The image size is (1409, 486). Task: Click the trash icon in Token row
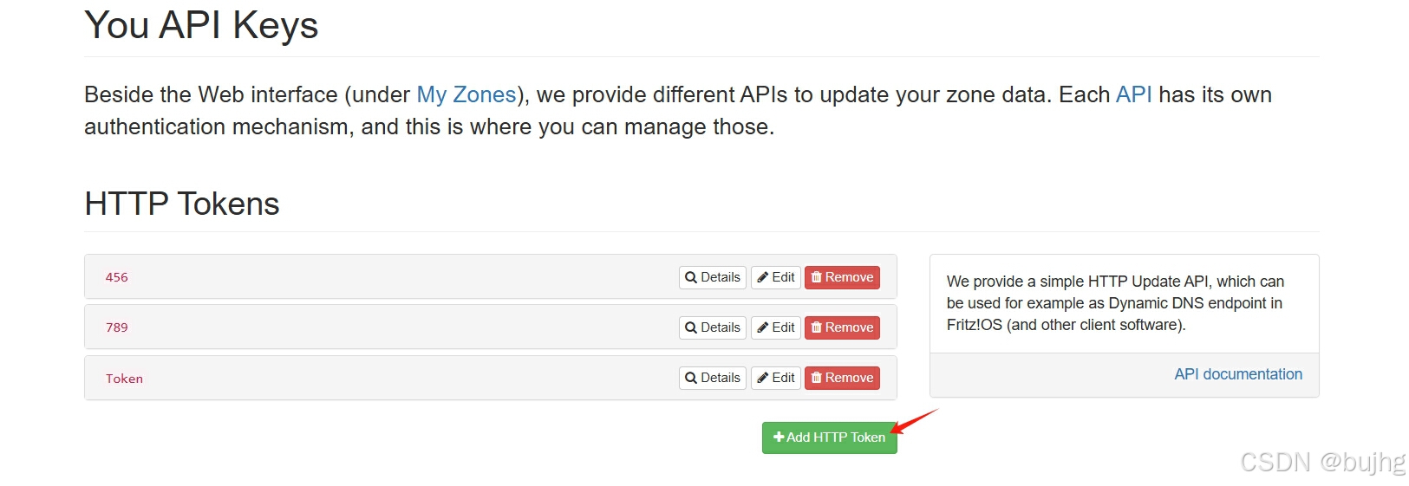[816, 378]
